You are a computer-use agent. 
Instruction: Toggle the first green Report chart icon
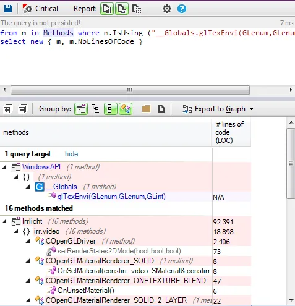[107, 9]
